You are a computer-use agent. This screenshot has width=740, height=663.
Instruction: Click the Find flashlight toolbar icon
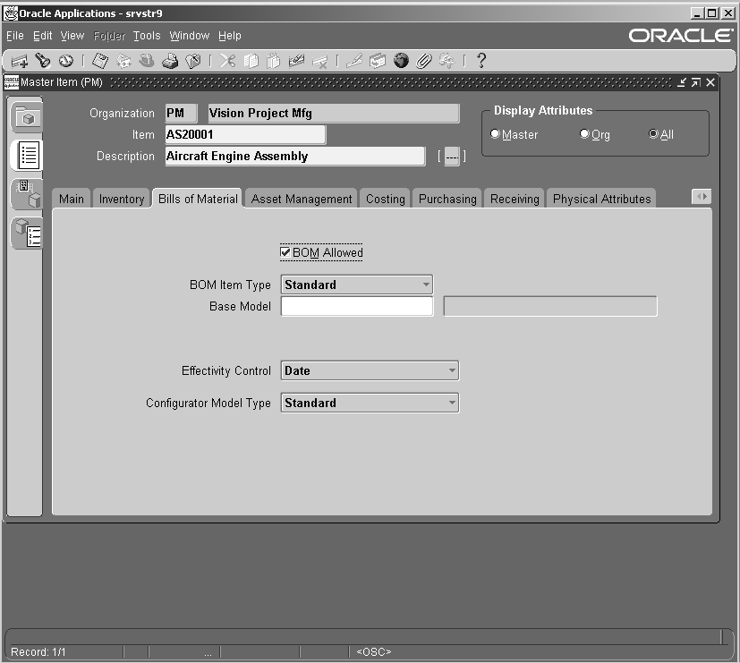click(43, 61)
